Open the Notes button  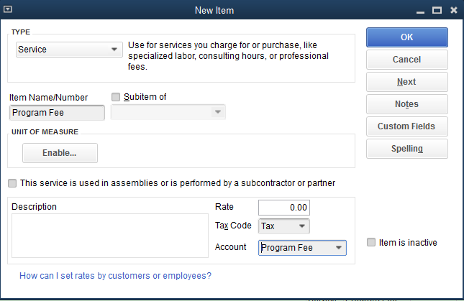tap(407, 104)
